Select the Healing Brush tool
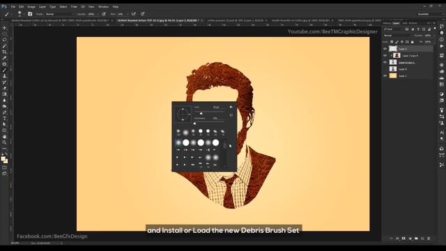This screenshot has height=251, width=446. click(x=5, y=64)
